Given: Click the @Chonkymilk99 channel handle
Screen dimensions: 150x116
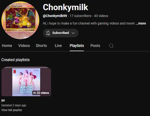Looking at the screenshot, I should [x=55, y=16].
